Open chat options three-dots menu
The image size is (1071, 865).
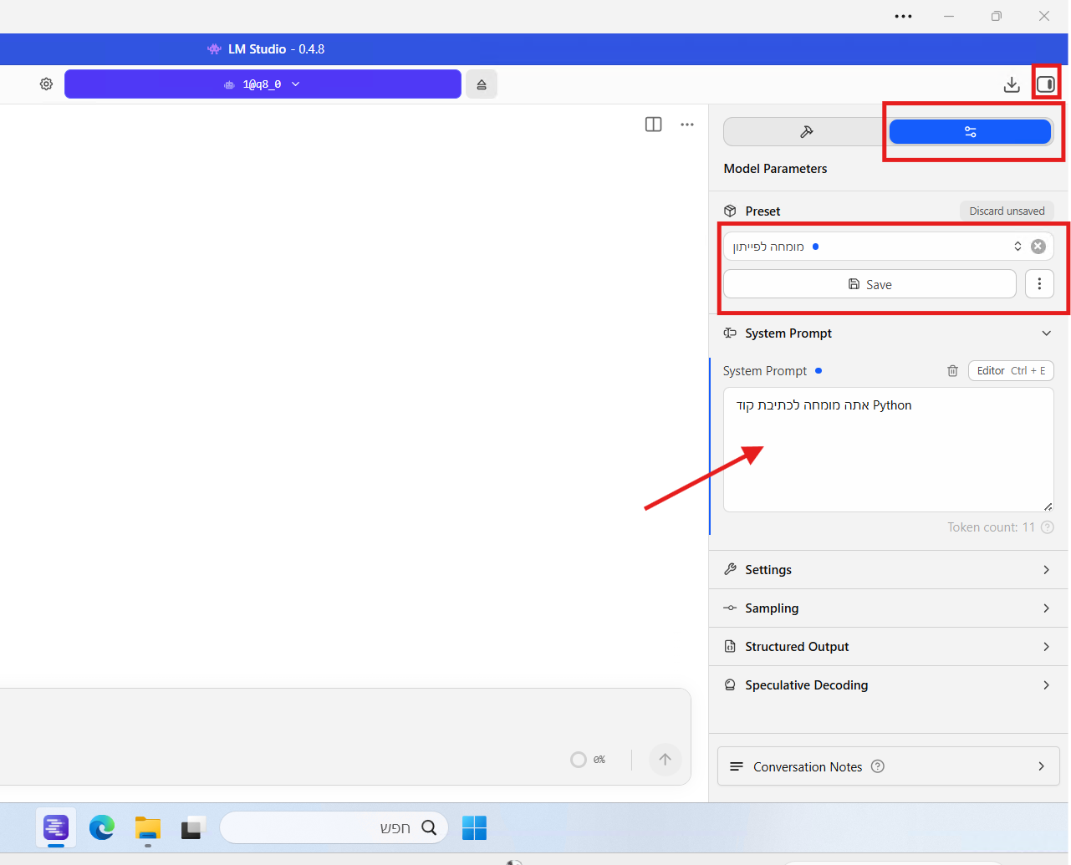(x=687, y=125)
